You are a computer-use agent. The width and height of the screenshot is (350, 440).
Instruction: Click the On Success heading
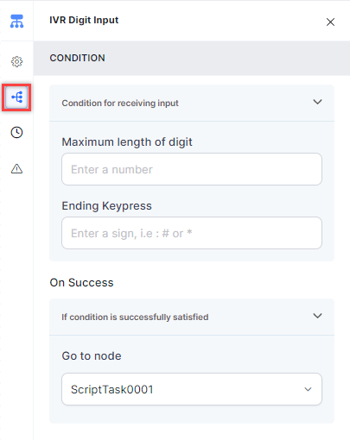pyautogui.click(x=81, y=282)
